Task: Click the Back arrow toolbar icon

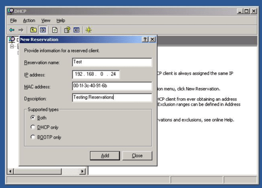Action: 12,30
